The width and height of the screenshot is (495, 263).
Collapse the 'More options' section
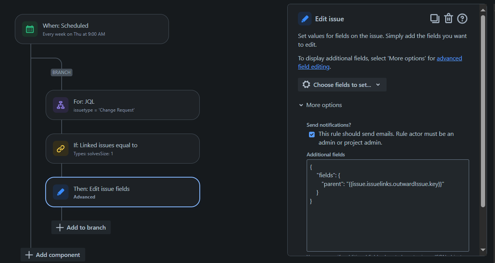[320, 105]
